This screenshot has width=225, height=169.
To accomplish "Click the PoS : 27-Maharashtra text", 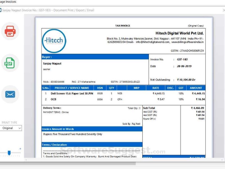I will [x=83, y=82].
